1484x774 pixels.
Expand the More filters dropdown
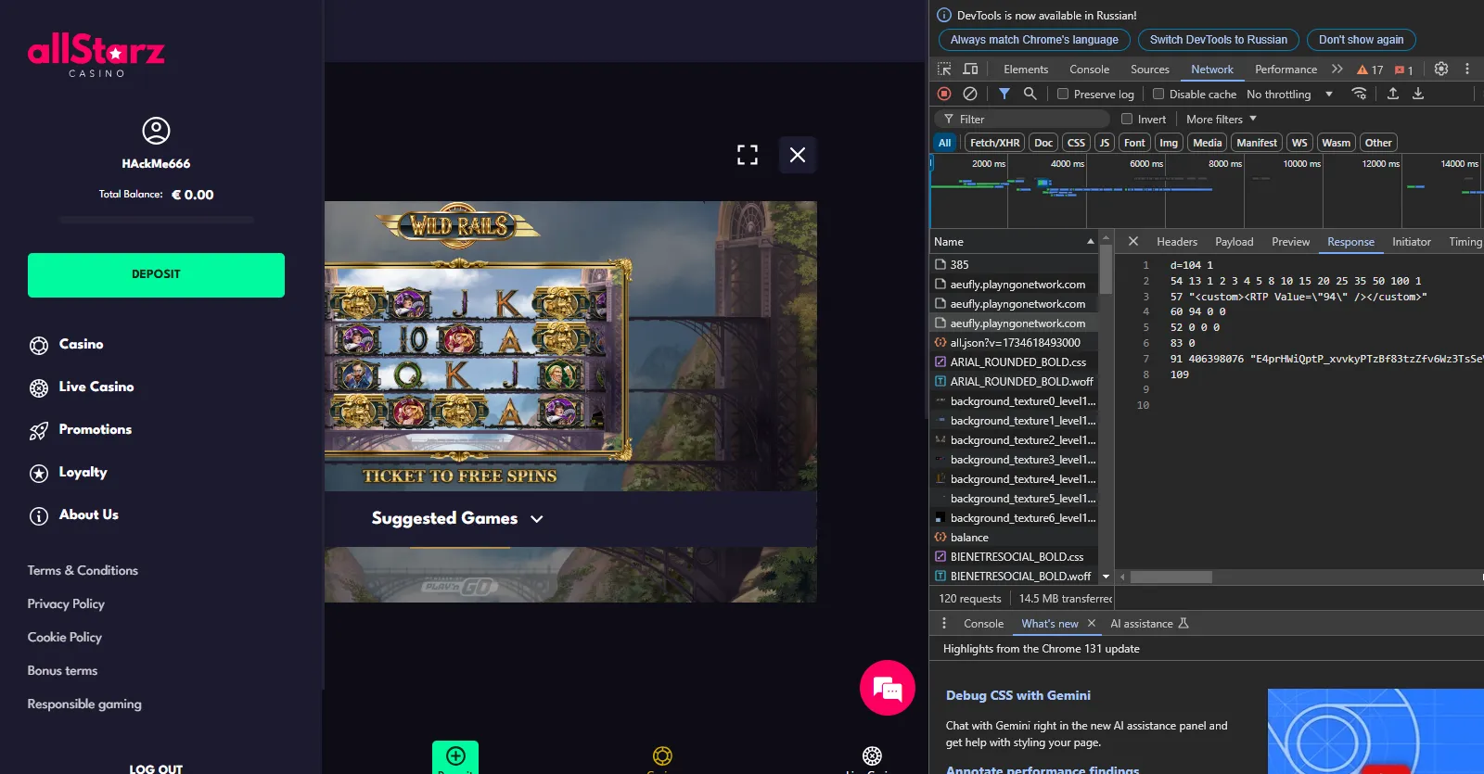[1222, 119]
